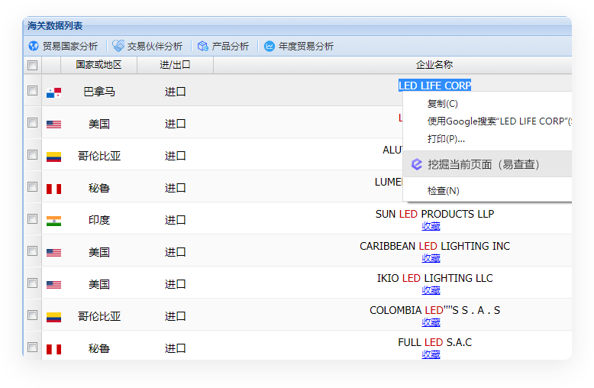This screenshot has height=388, width=594.
Task: Click 收藏 link under FULL LED S.A.C
Action: pos(431,354)
